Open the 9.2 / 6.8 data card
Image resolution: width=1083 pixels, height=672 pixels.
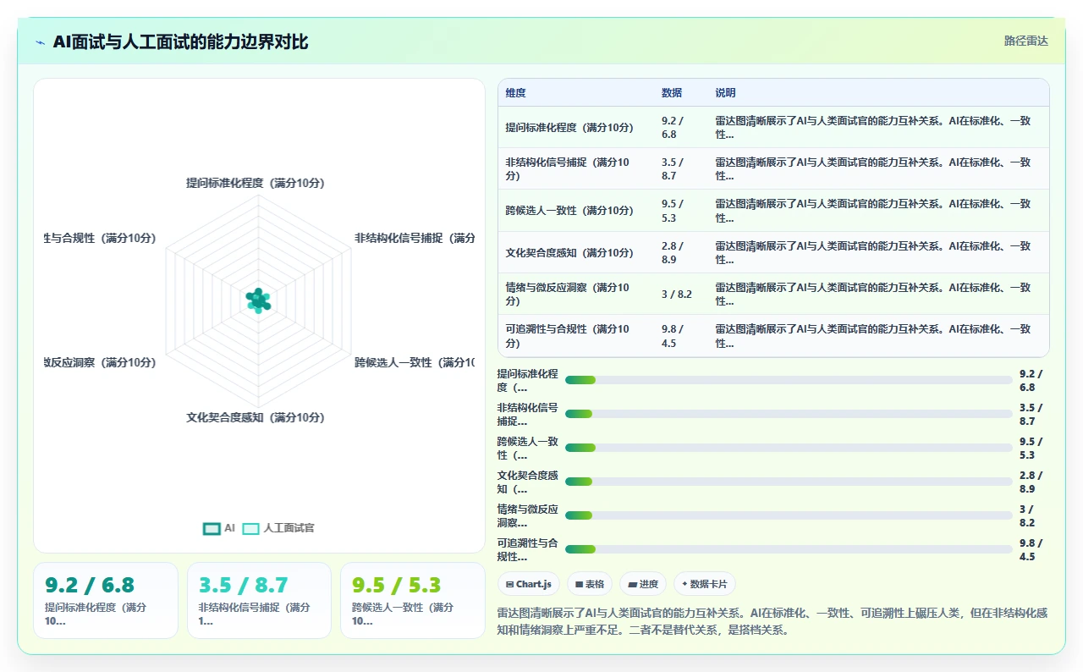pyautogui.click(x=106, y=600)
